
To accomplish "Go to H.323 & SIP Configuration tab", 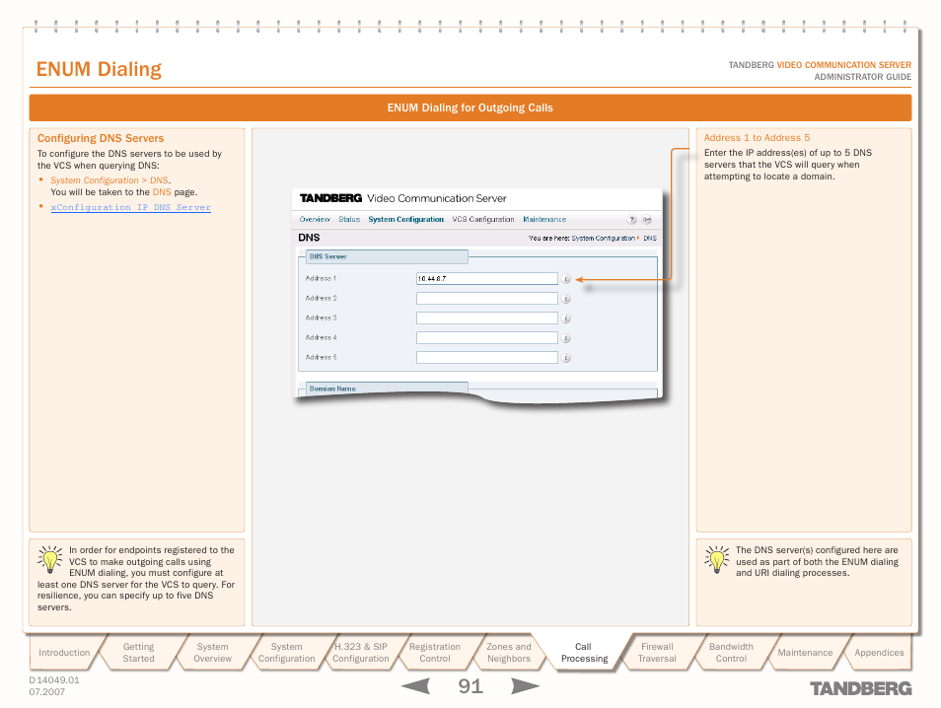I will [361, 653].
